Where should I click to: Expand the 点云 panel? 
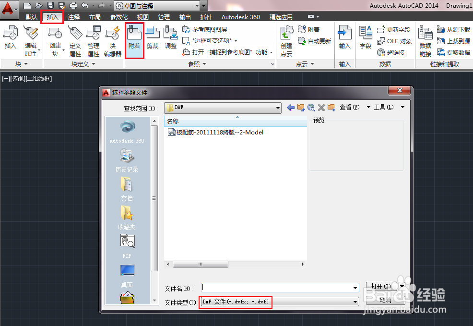[x=305, y=64]
